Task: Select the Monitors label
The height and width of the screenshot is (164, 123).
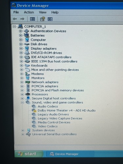Action: pos(38,78)
